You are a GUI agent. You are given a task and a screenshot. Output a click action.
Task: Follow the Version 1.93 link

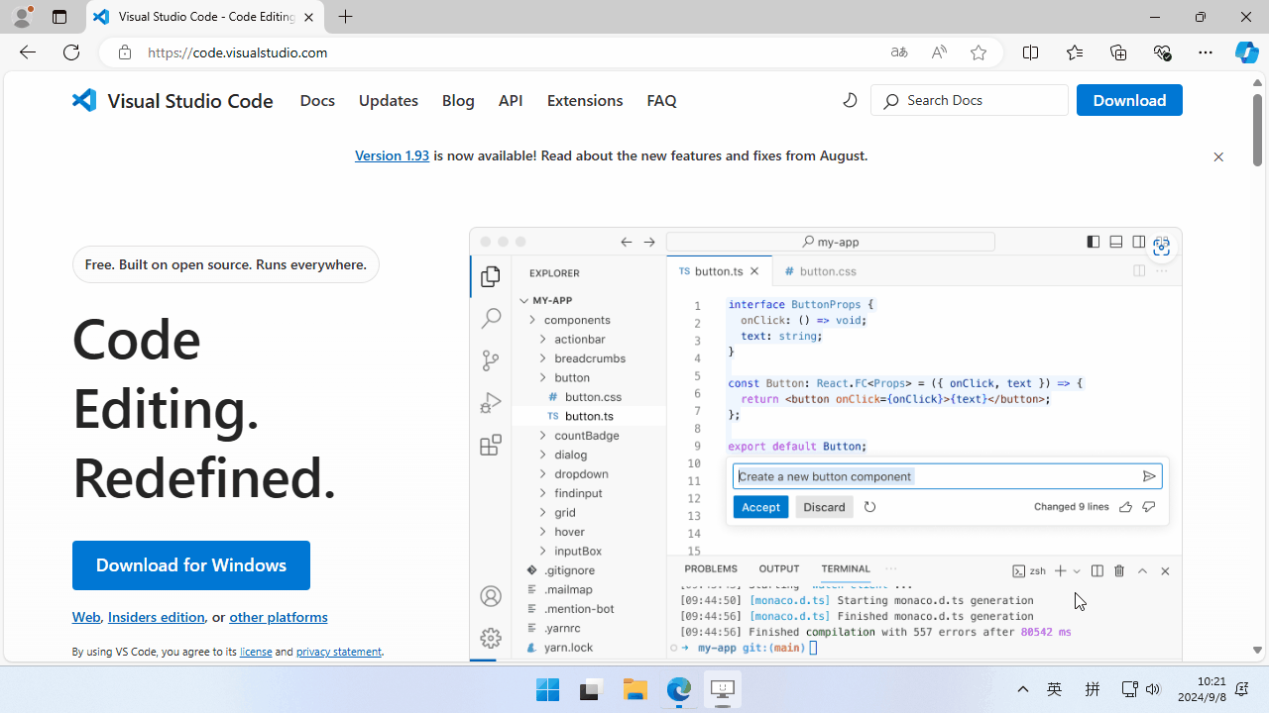tap(392, 155)
